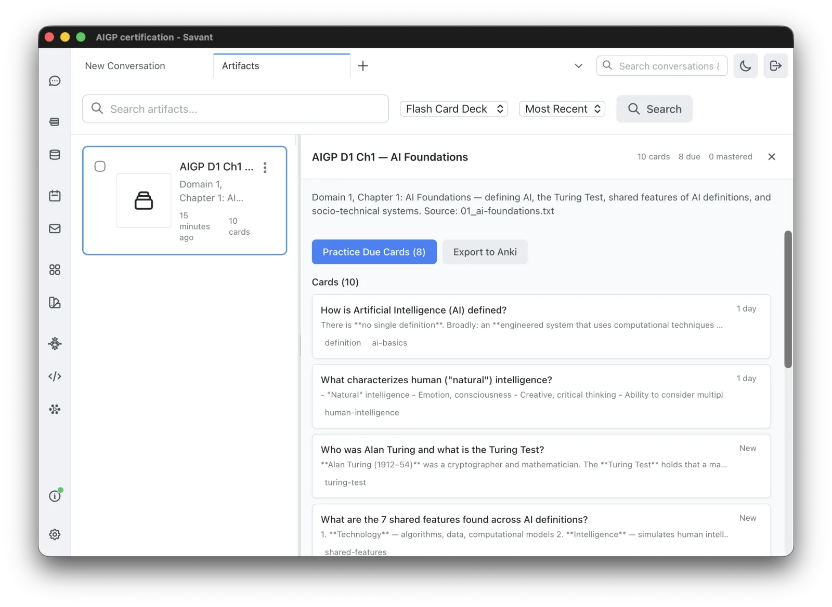Select the flash card deck thumbnail

[x=144, y=200]
